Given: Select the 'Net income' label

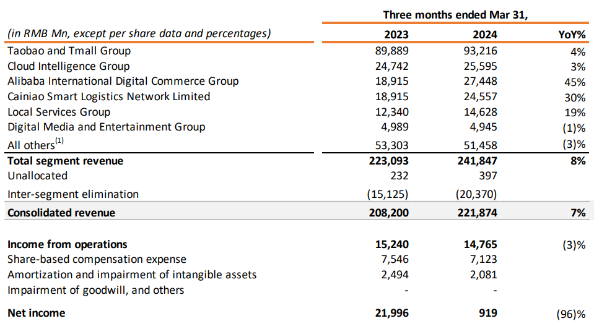Looking at the screenshot, I should 37,314.
